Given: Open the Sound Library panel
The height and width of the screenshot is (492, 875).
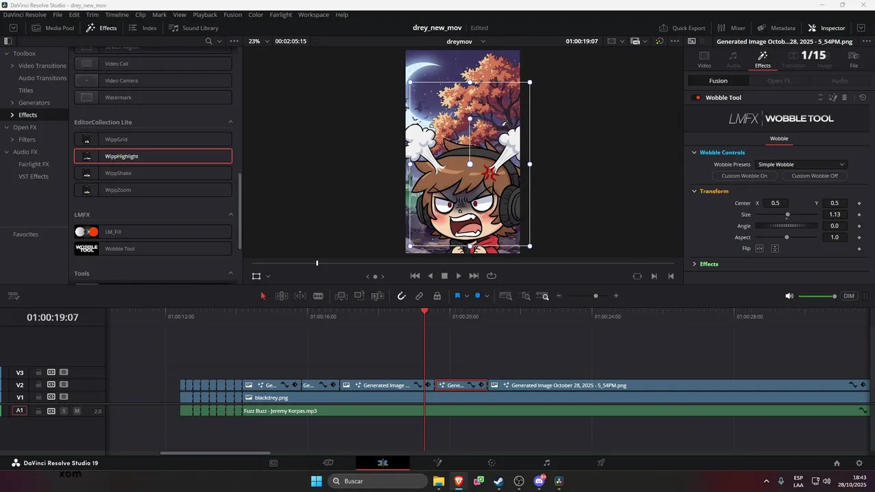Looking at the screenshot, I should [193, 28].
